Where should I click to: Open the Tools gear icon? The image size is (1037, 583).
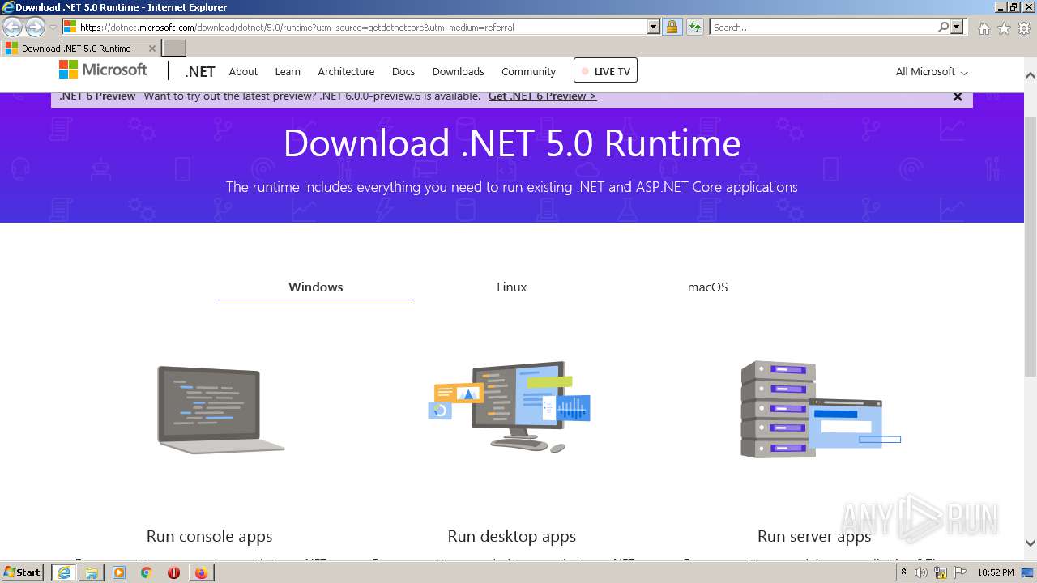point(1024,28)
